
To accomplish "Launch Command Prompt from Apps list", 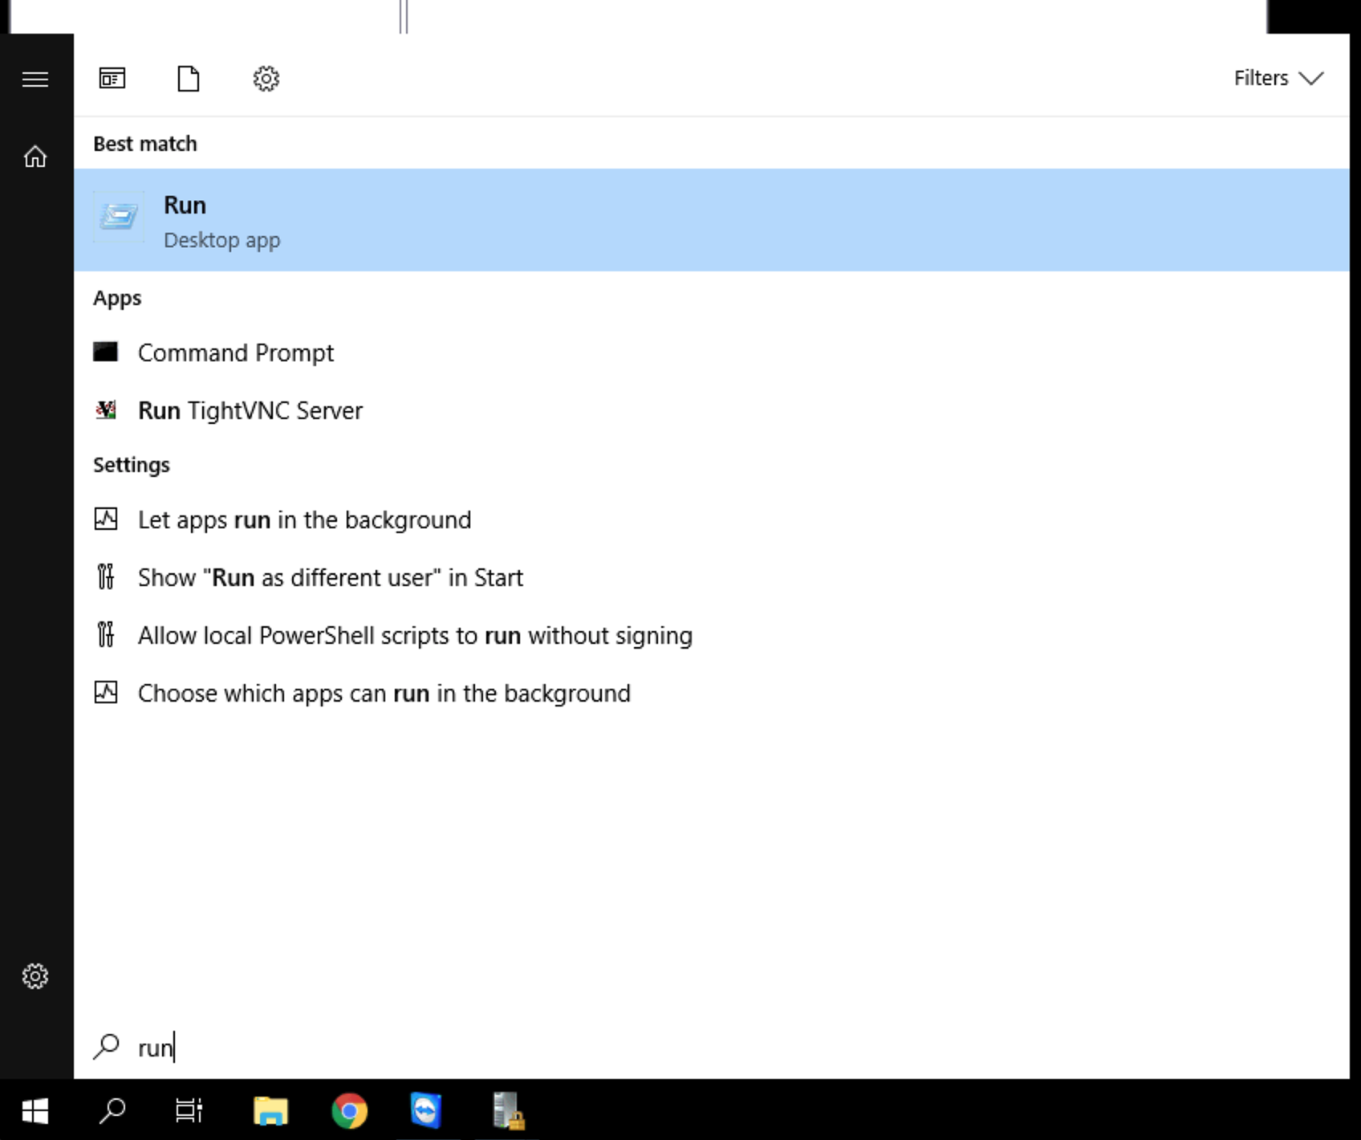I will click(x=712, y=352).
